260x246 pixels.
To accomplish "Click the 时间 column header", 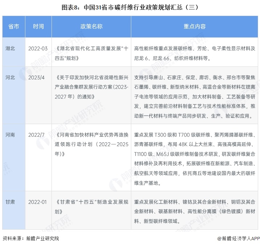I will [38, 26].
